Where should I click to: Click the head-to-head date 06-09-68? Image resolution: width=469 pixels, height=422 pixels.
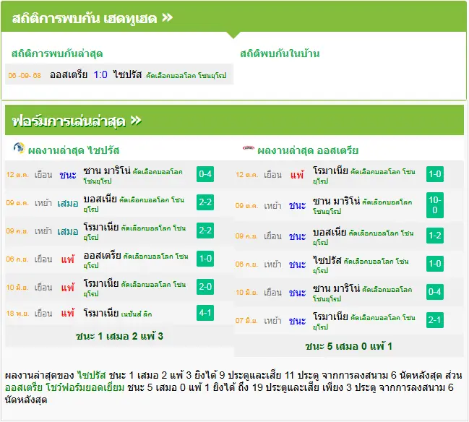coord(25,75)
